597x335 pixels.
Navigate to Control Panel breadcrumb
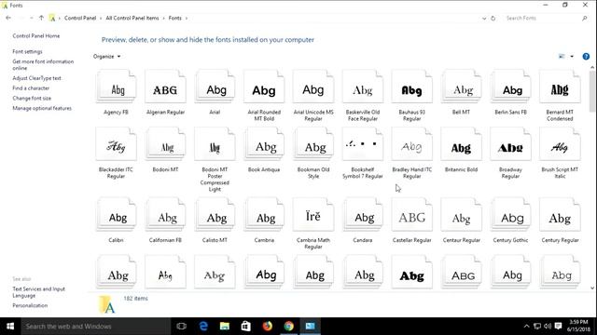click(x=80, y=18)
